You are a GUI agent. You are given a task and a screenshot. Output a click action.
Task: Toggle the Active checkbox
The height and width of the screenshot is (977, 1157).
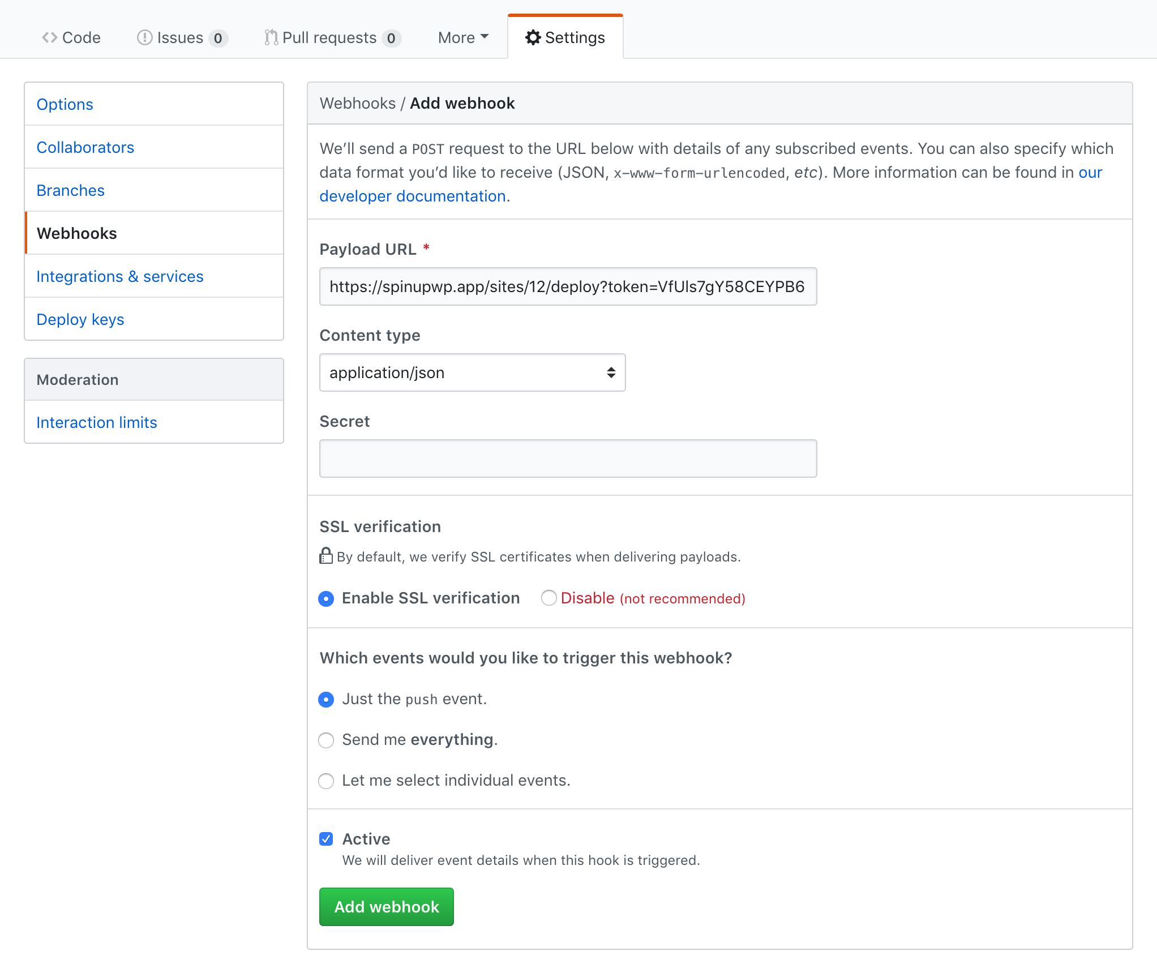pos(326,839)
